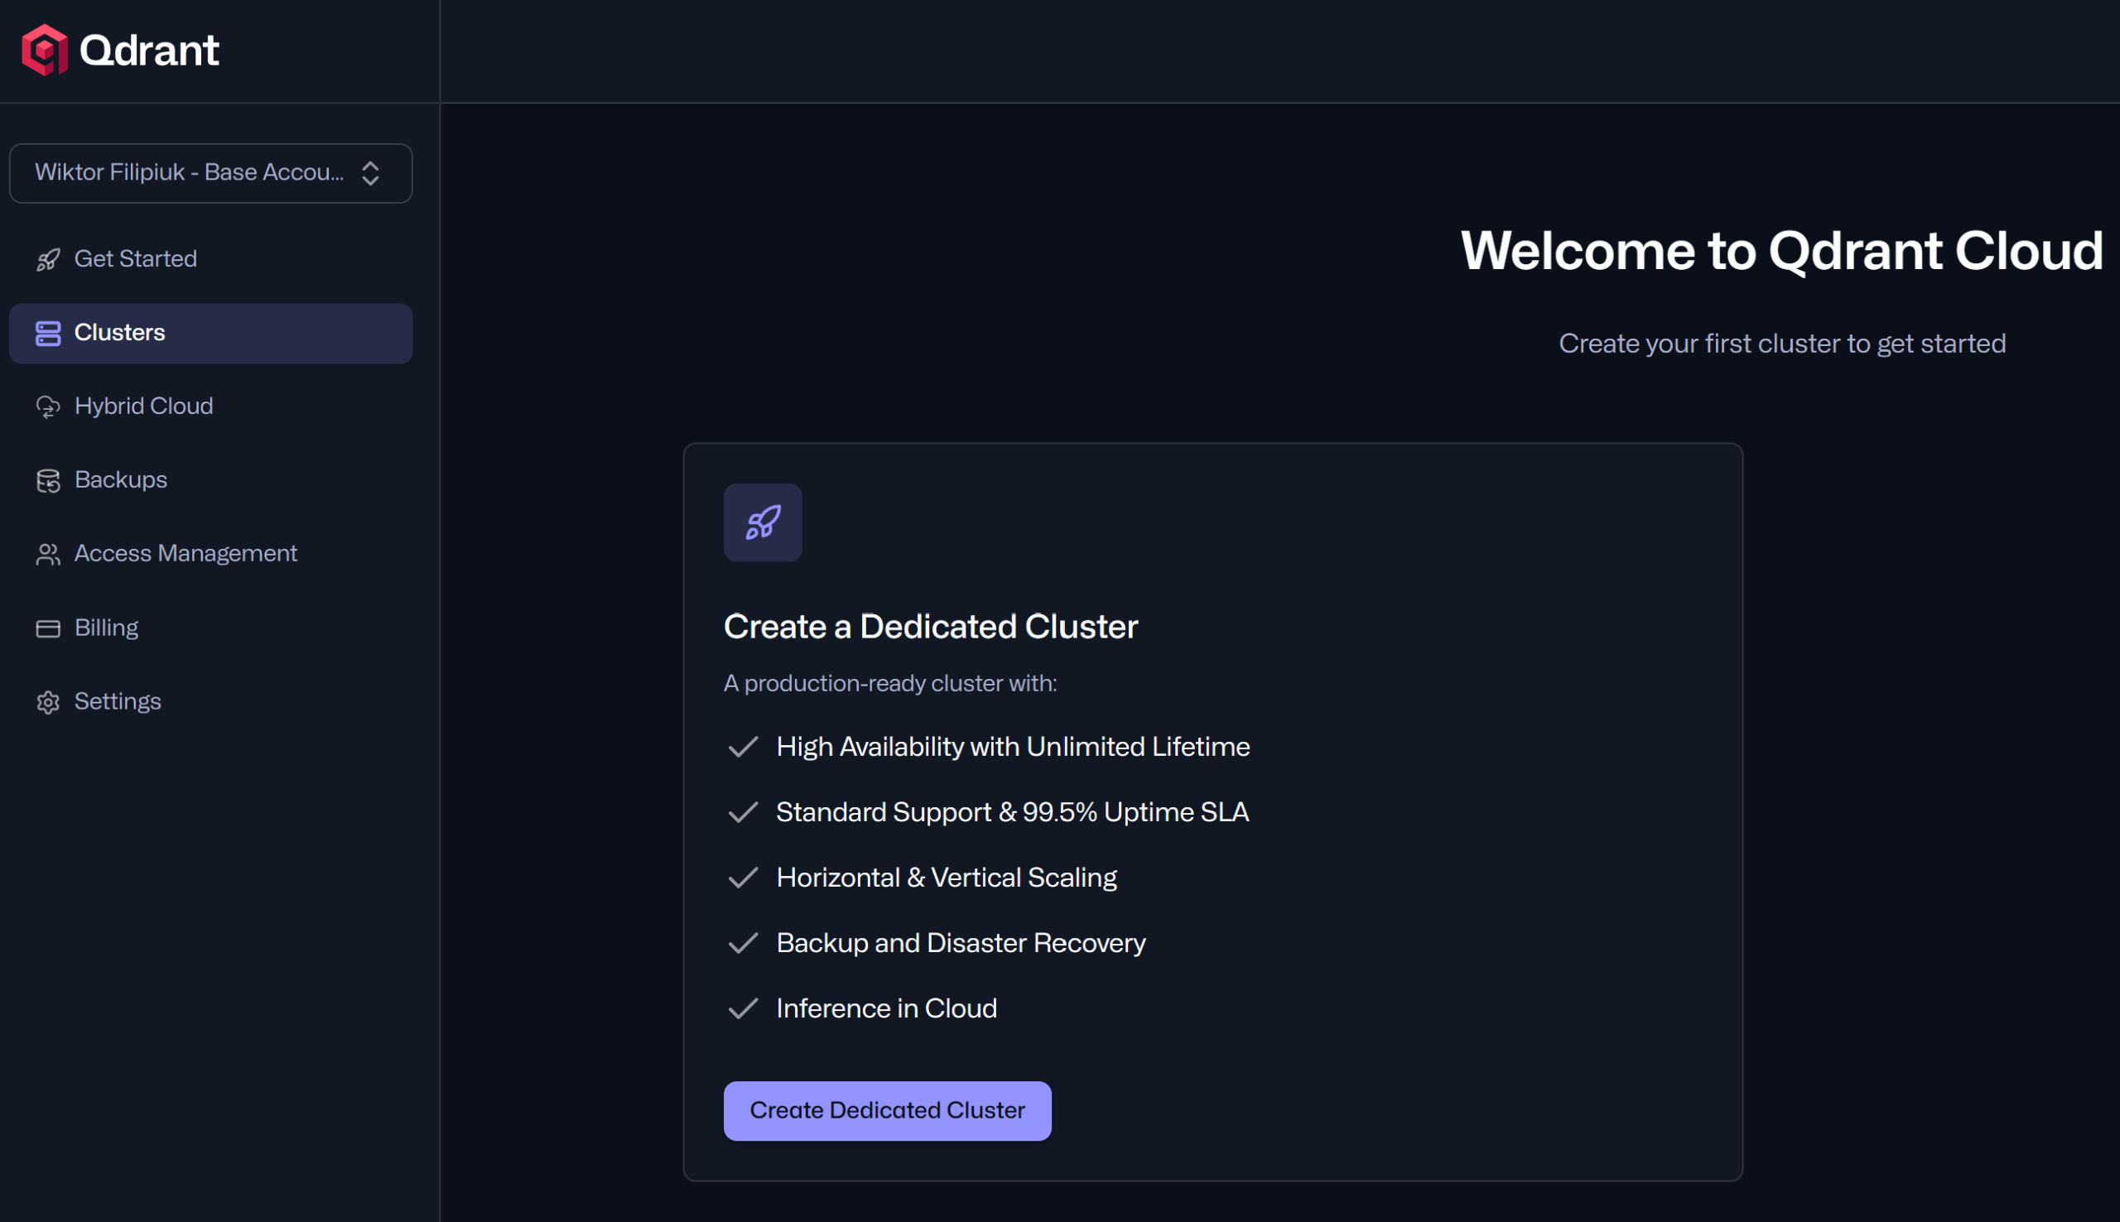The image size is (2120, 1222).
Task: Click the checkmark beside Inference in Cloud
Action: (743, 1009)
